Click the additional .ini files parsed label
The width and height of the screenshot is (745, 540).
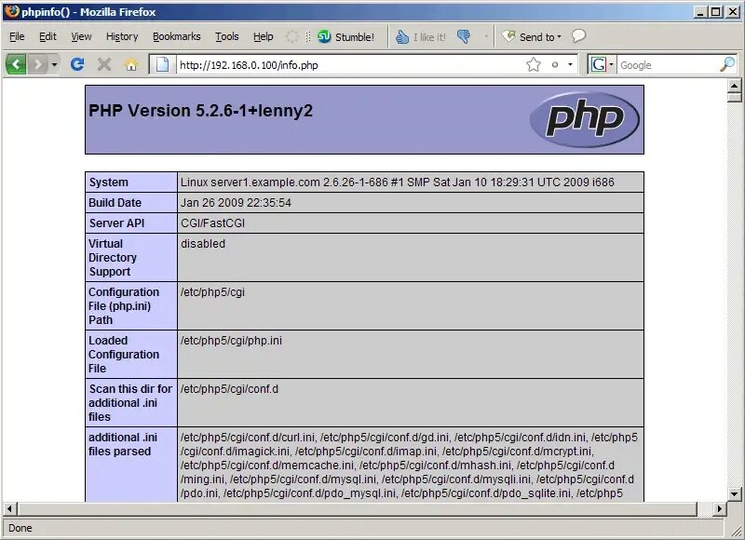tap(123, 444)
